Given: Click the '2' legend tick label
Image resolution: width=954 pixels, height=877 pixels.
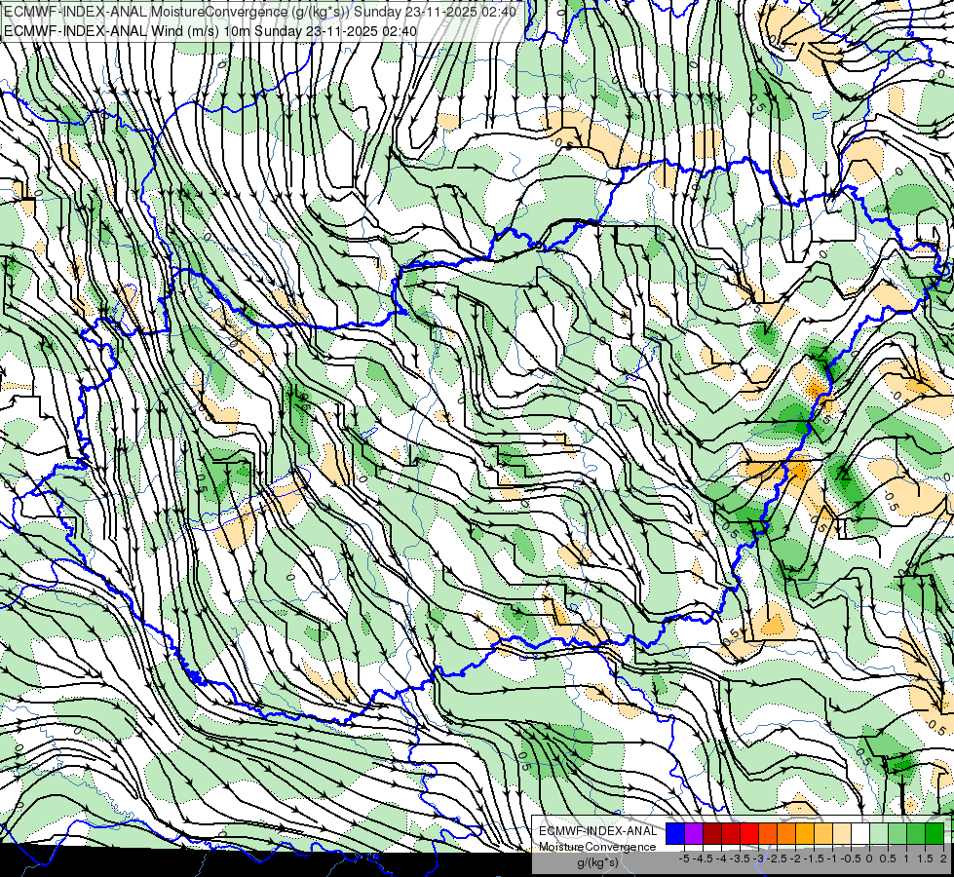Looking at the screenshot, I should click(943, 858).
